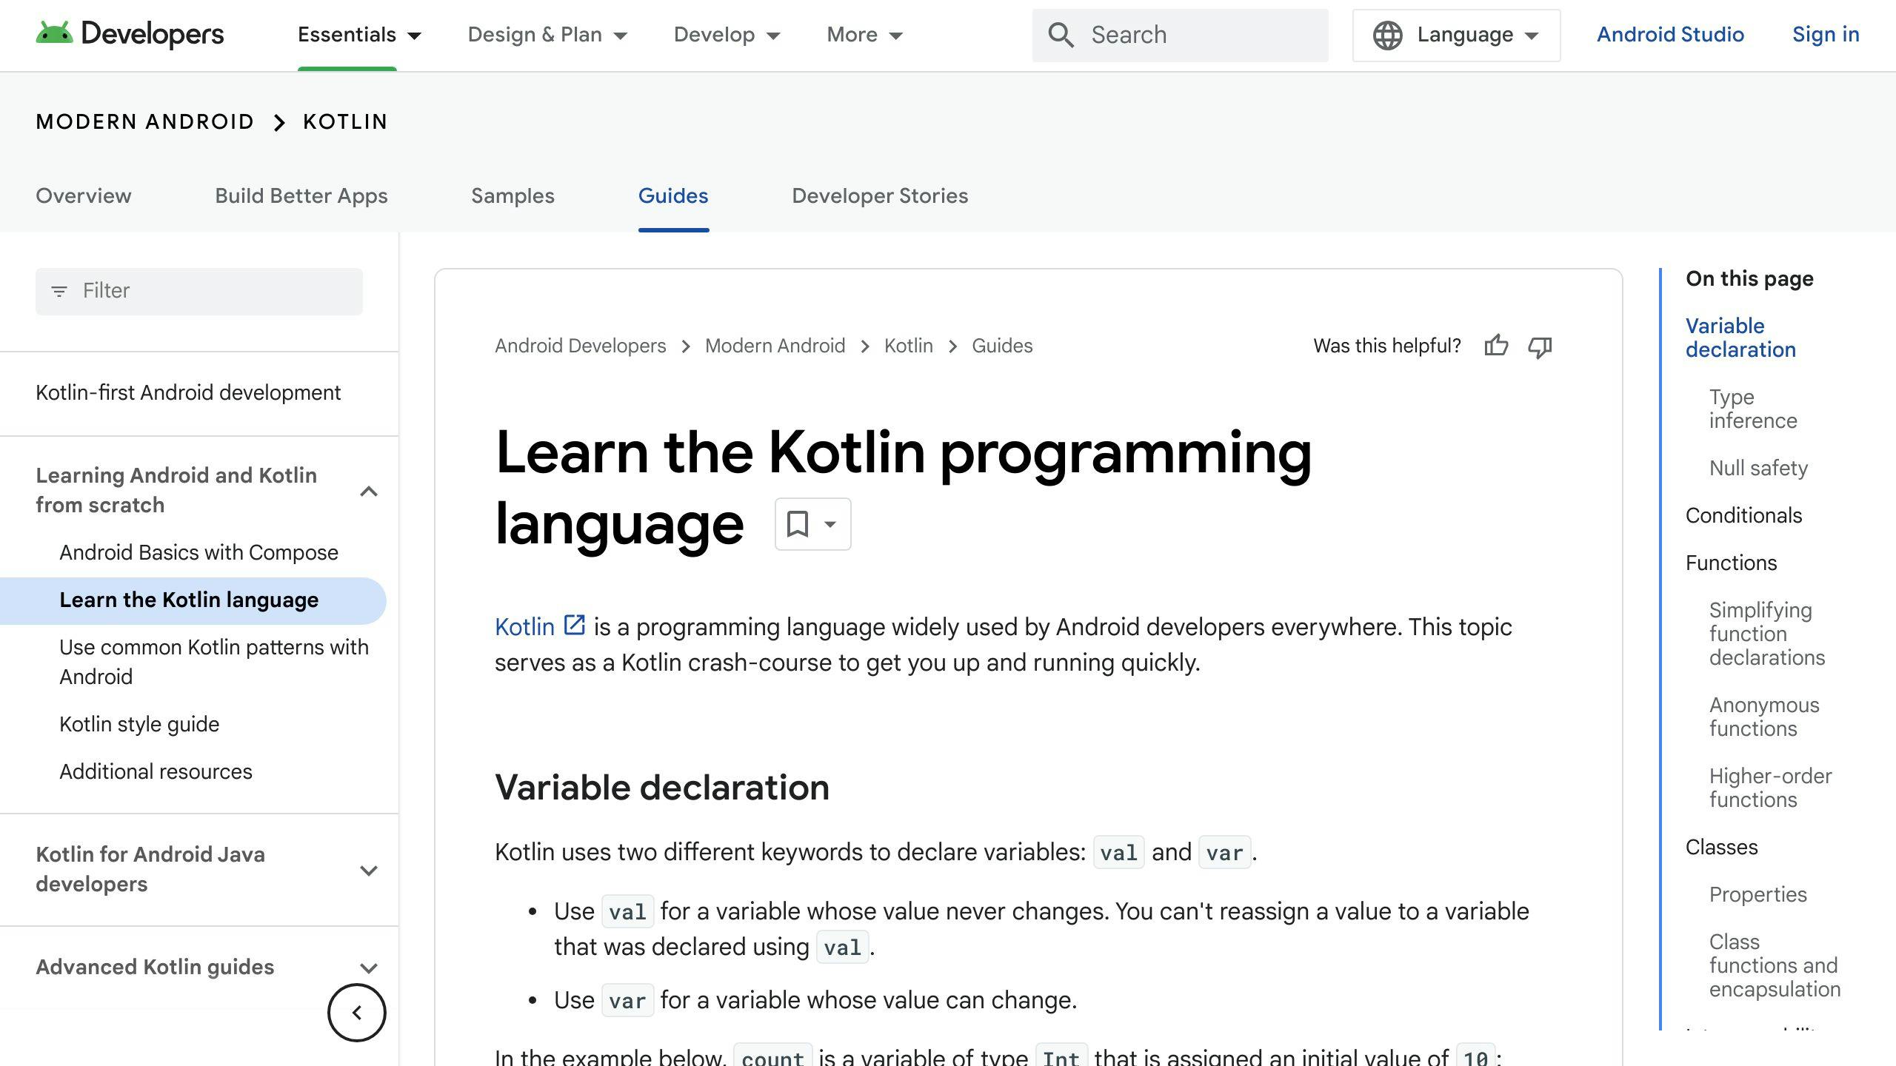1896x1066 pixels.
Task: Open Android Studio from the header
Action: 1670,35
